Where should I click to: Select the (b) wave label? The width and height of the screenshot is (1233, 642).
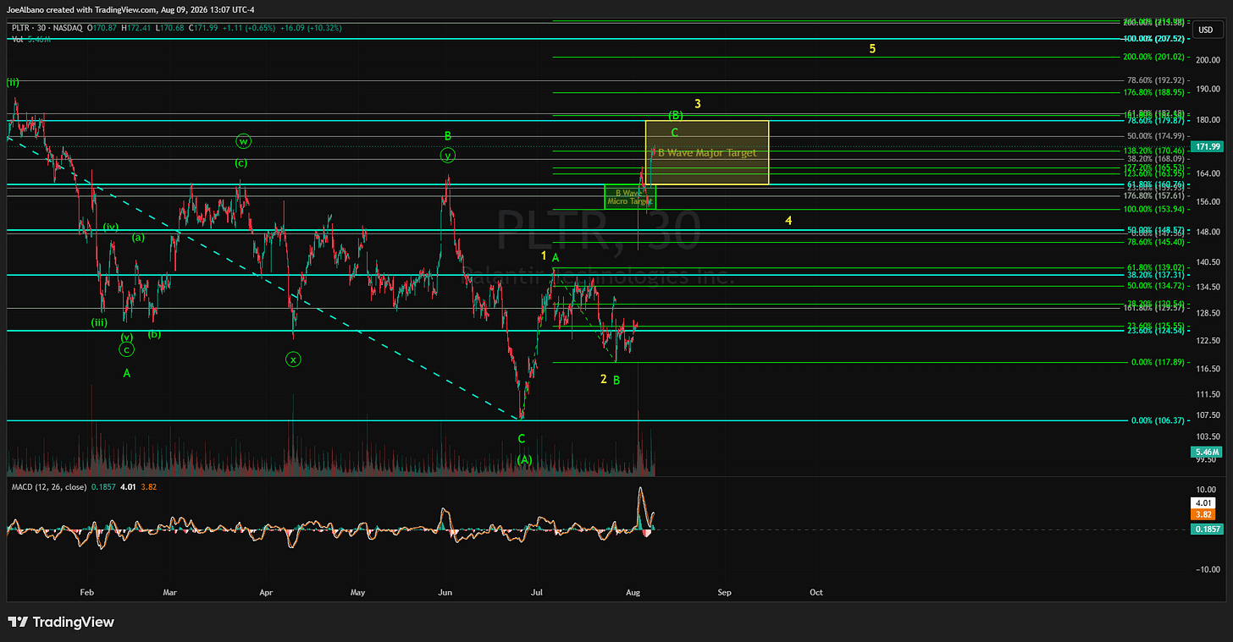tap(154, 334)
